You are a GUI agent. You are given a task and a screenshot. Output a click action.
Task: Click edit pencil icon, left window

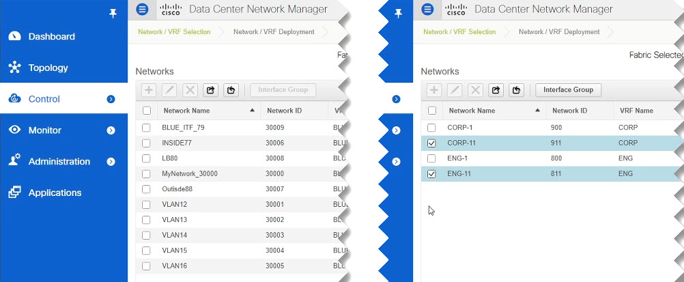pos(169,90)
